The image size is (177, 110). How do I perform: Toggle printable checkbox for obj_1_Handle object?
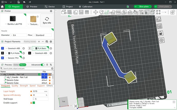click(39, 74)
